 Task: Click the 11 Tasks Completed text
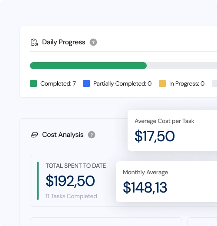click(71, 196)
